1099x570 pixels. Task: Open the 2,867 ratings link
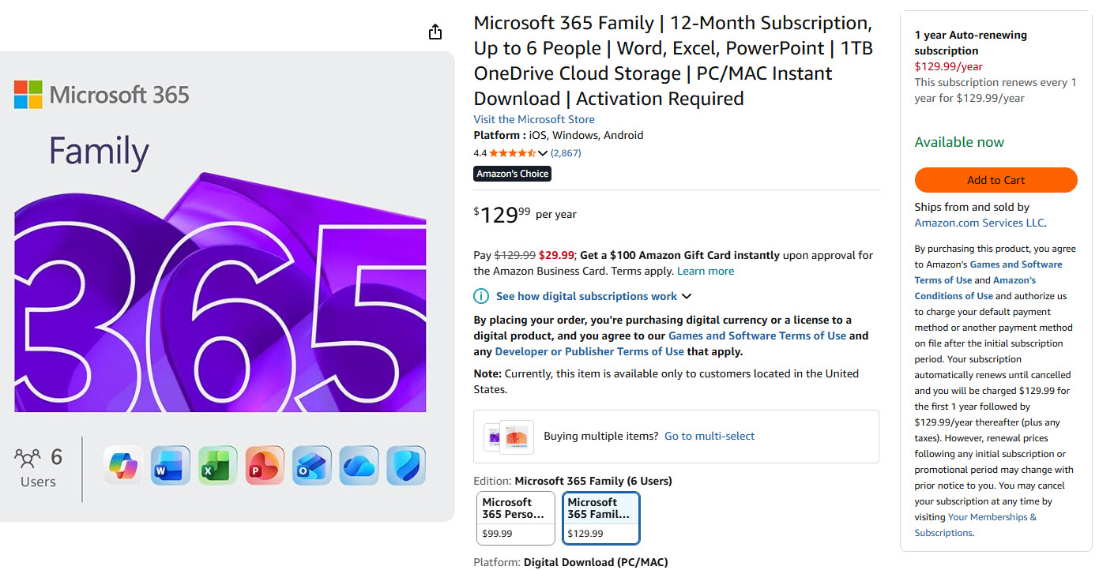[566, 153]
